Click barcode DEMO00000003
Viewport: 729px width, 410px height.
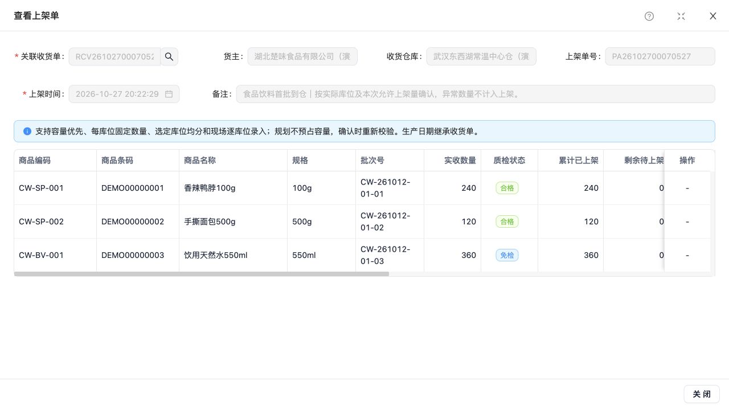133,255
